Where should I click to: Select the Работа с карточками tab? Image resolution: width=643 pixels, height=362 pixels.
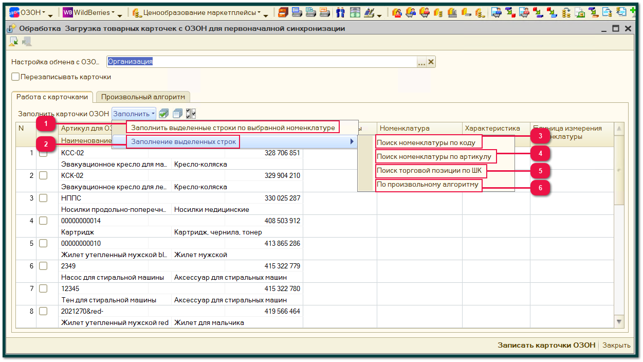click(52, 97)
